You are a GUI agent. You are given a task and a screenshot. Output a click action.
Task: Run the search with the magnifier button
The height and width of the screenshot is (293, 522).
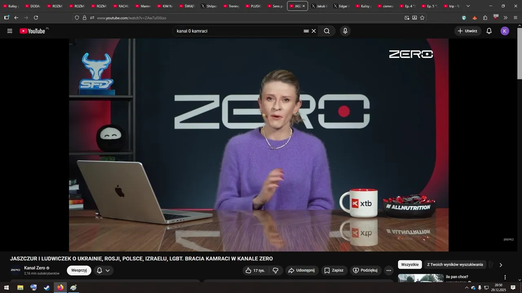327,31
